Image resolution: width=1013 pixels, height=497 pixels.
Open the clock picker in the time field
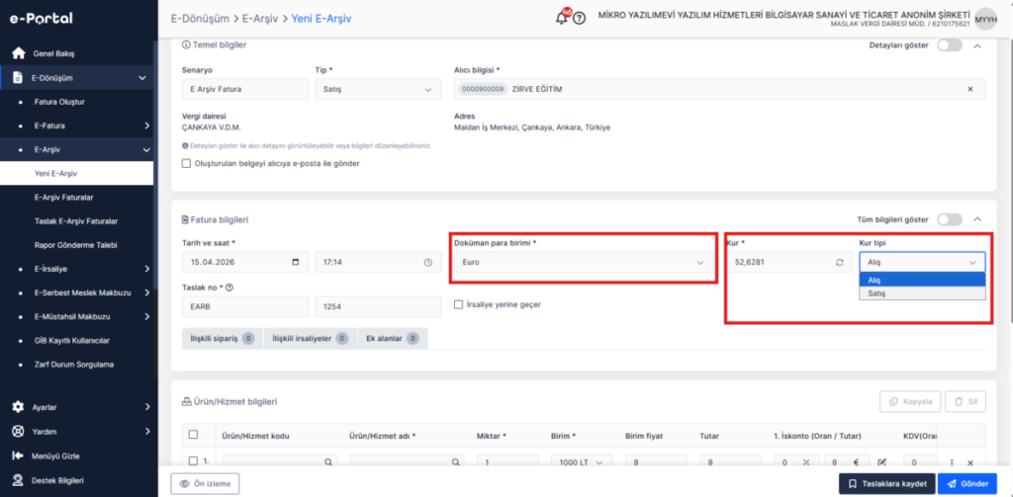427,263
